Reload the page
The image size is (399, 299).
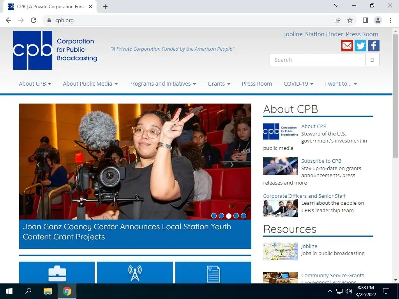(x=34, y=20)
